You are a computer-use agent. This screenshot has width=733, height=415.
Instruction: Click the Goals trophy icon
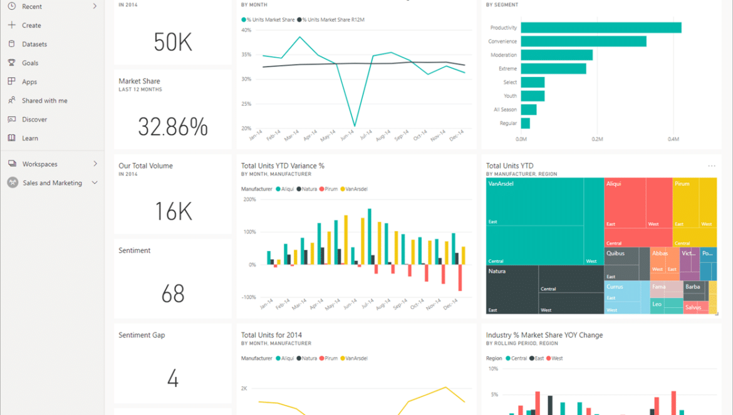pyautogui.click(x=12, y=63)
